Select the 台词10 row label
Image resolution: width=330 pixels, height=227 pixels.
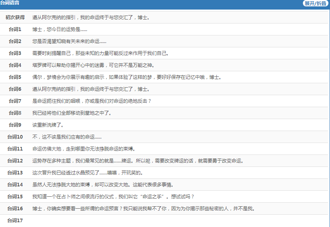coord(15,137)
